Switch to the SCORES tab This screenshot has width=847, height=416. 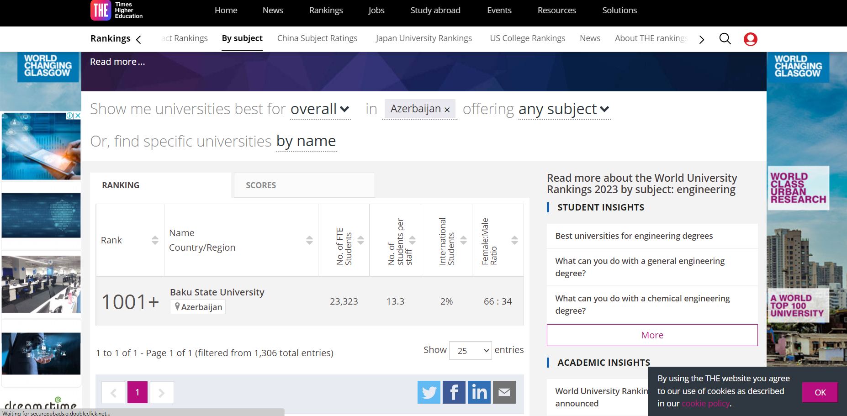click(304, 185)
